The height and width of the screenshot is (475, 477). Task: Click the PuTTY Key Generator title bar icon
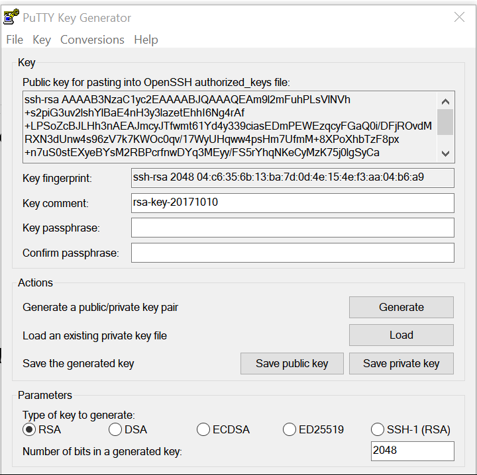[x=11, y=17]
